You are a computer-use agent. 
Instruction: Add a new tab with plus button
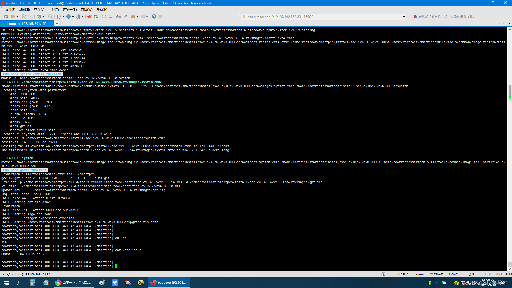click(57, 23)
